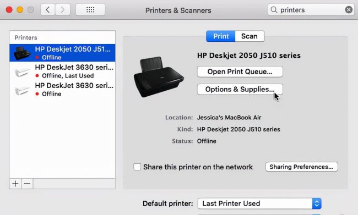Click the Jessica's MacBook Air location text
This screenshot has height=215, width=358.
[x=229, y=118]
